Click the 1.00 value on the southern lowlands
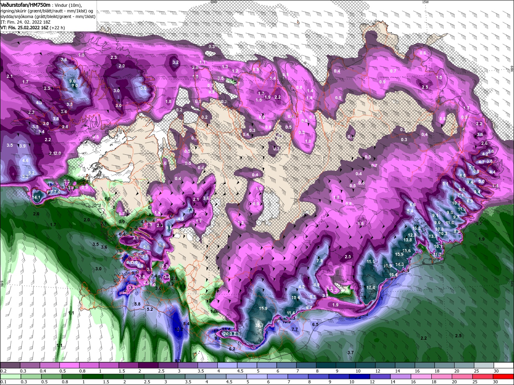This screenshot has width=514, height=385. point(215,311)
